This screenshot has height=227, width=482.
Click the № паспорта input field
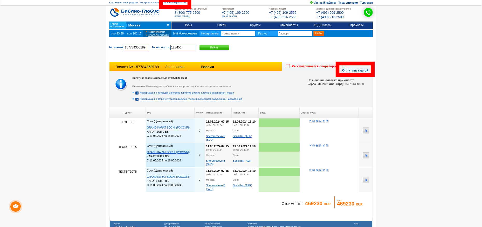(183, 47)
